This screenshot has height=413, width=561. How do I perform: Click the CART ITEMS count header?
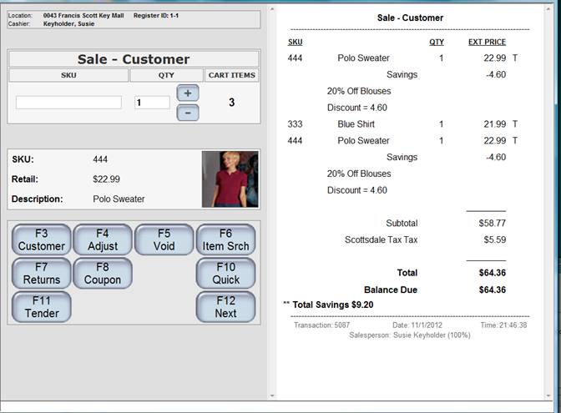pyautogui.click(x=231, y=75)
